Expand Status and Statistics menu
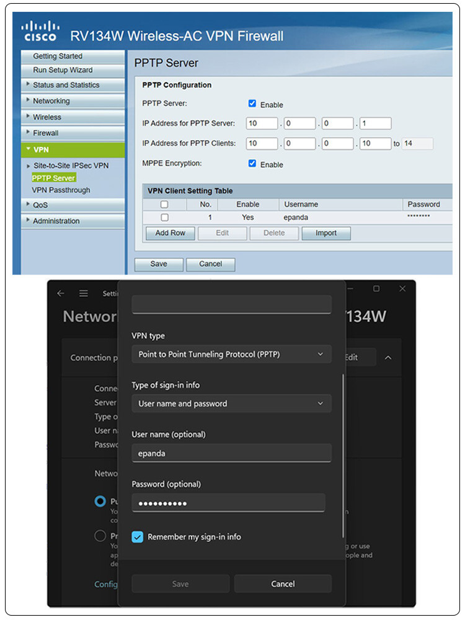465x620 pixels. pos(73,85)
